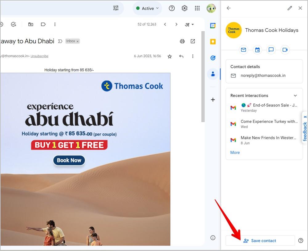Open Come Experience Turkey interaction

[x=264, y=124]
